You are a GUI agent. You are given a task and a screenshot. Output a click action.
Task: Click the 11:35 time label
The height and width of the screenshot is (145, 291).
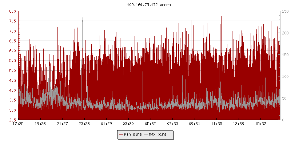tap(216, 124)
